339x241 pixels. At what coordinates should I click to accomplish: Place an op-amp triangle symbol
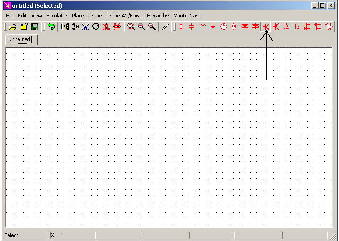pyautogui.click(x=329, y=27)
